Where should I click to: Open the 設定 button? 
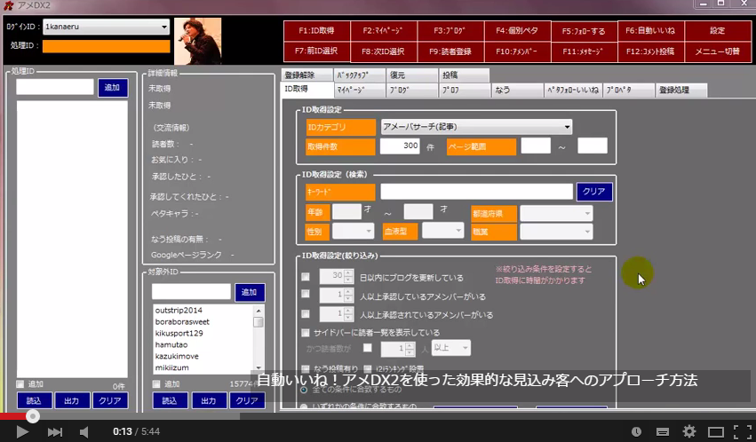coord(718,31)
